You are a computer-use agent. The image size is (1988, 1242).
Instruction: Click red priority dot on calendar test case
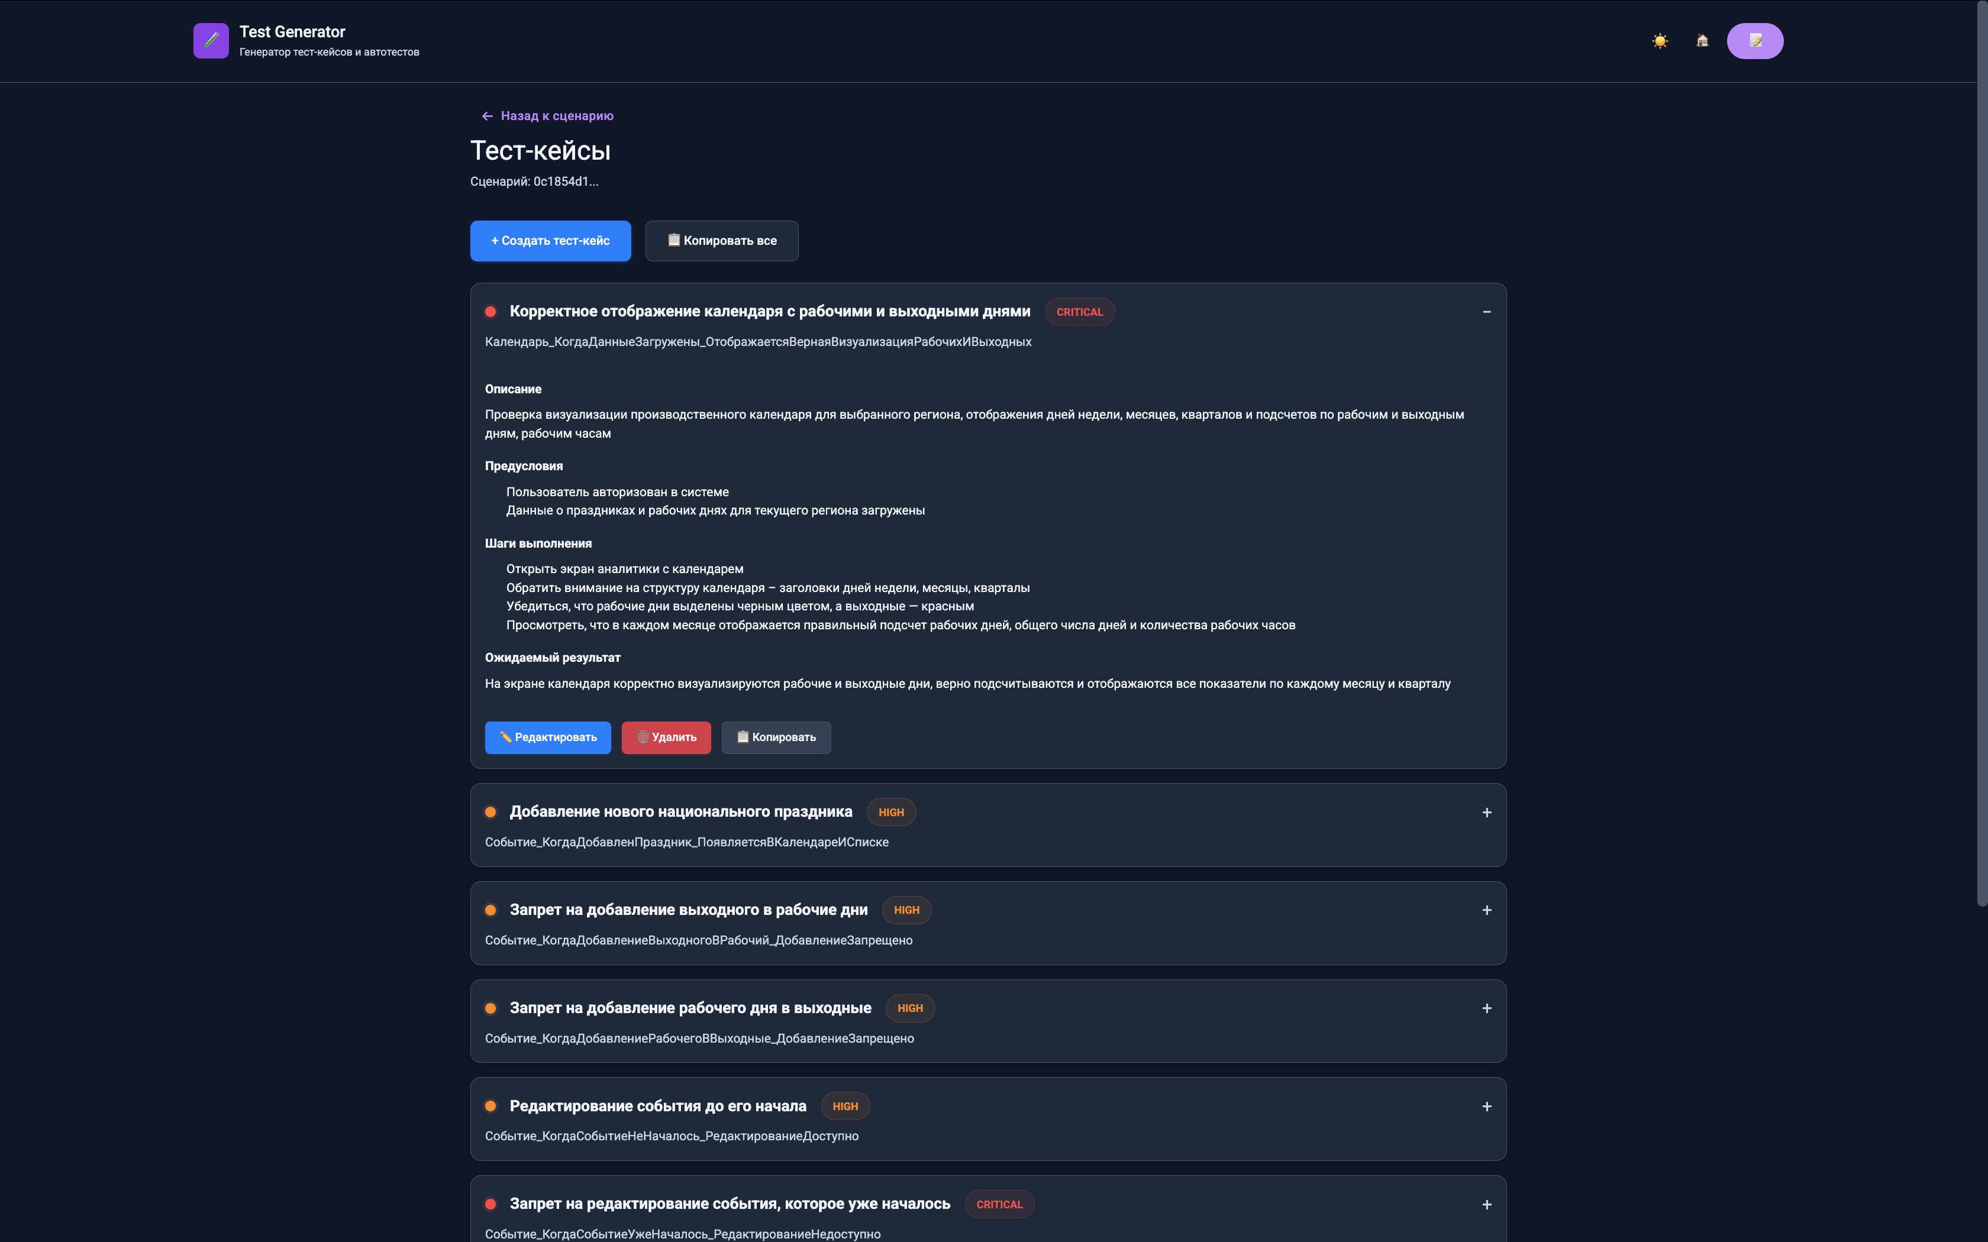pyautogui.click(x=490, y=311)
